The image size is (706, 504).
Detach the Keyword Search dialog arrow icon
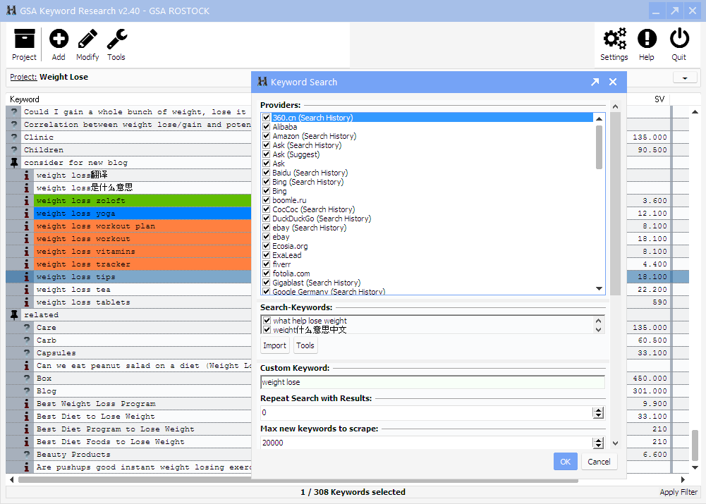595,82
